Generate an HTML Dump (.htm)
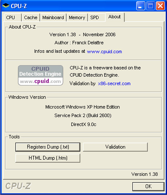Screen dimensions: 167x195 [x=48, y=158]
